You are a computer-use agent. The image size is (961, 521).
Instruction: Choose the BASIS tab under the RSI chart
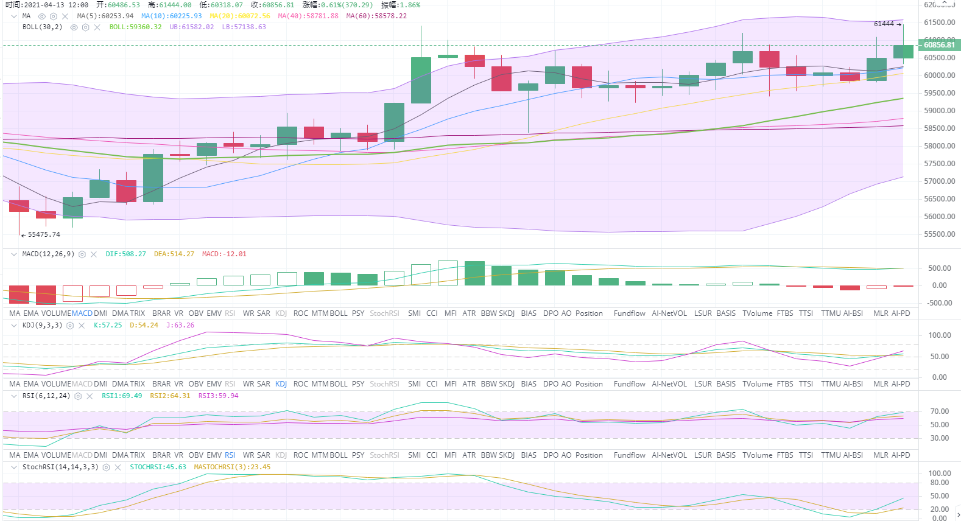click(726, 455)
